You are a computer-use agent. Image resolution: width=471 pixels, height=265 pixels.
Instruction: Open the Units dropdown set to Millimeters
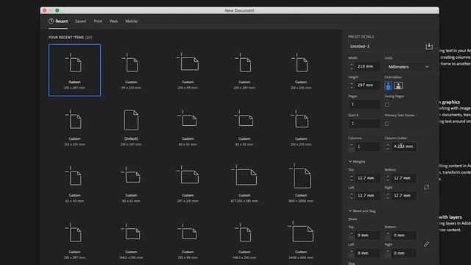pyautogui.click(x=408, y=67)
